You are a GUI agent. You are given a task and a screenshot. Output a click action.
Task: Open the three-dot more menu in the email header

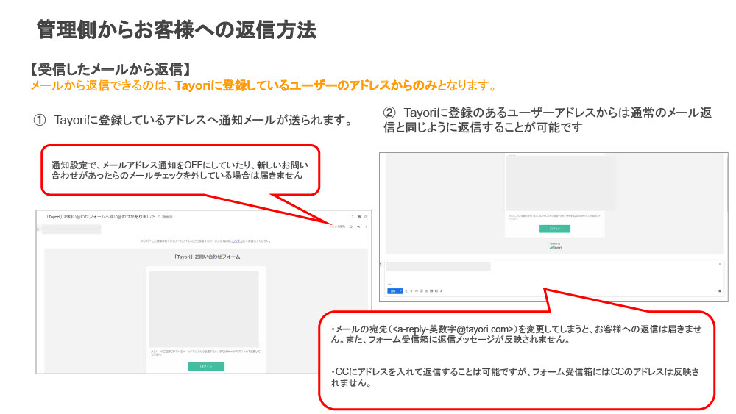click(x=366, y=227)
